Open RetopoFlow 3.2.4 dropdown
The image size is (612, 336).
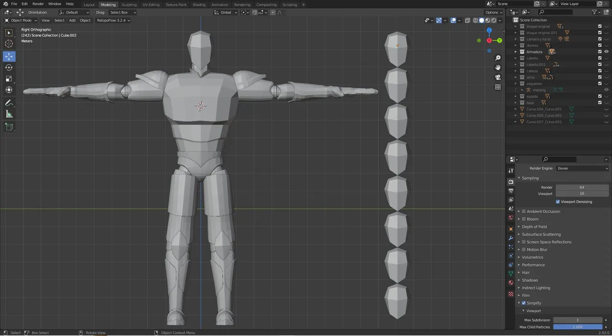tap(113, 21)
